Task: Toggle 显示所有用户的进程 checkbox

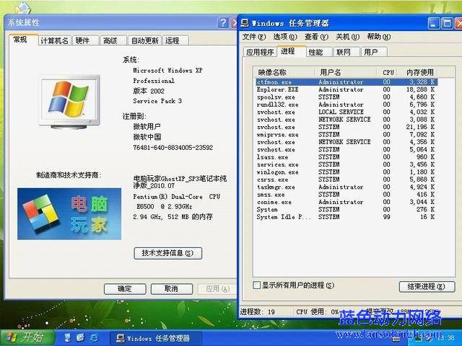Action: [257, 285]
